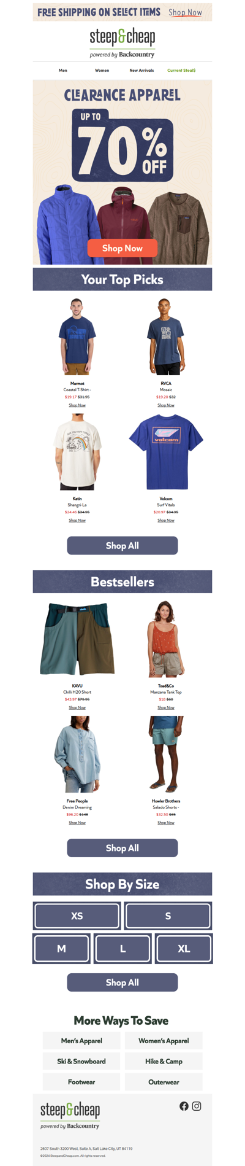Click Shop All under Your Top Picks
The height and width of the screenshot is (1166, 245).
click(x=123, y=545)
